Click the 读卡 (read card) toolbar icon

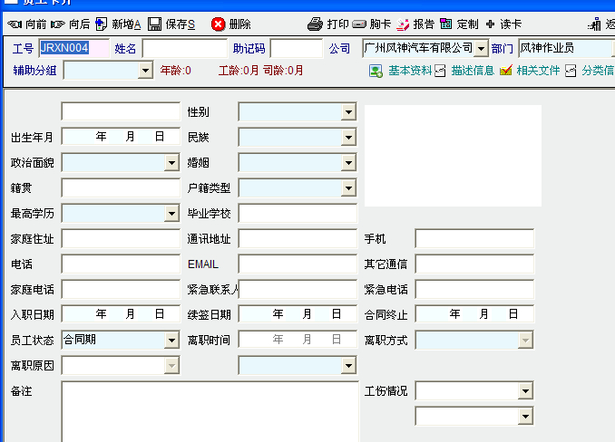click(x=491, y=24)
